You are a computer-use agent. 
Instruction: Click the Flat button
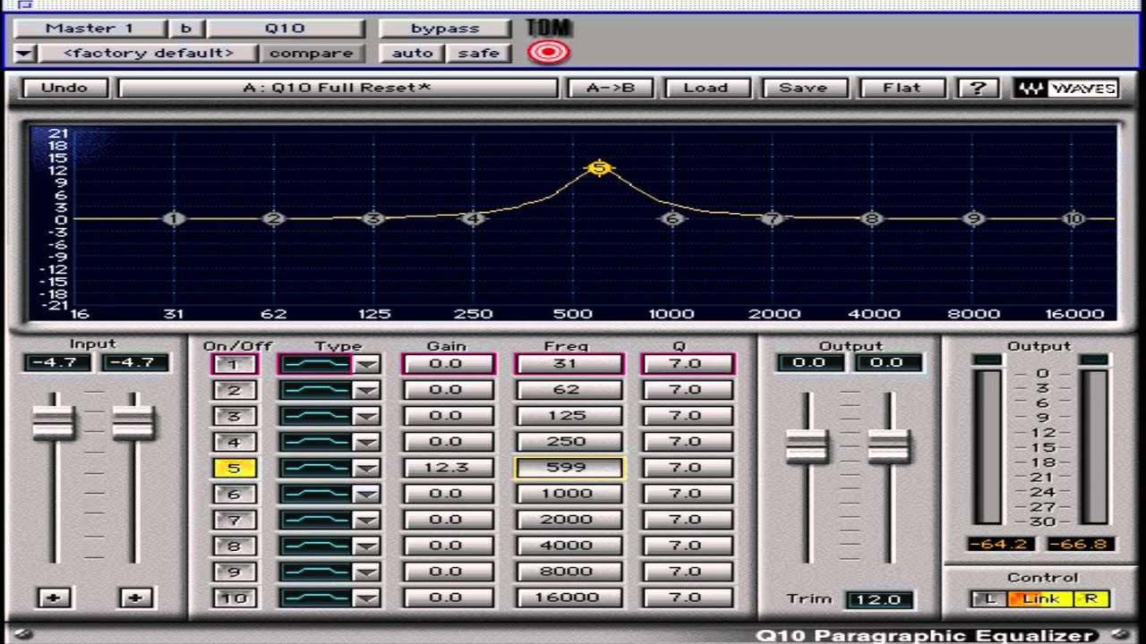[901, 88]
